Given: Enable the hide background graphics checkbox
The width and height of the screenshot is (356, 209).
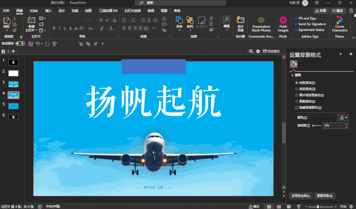Looking at the screenshot, I should click(296, 108).
